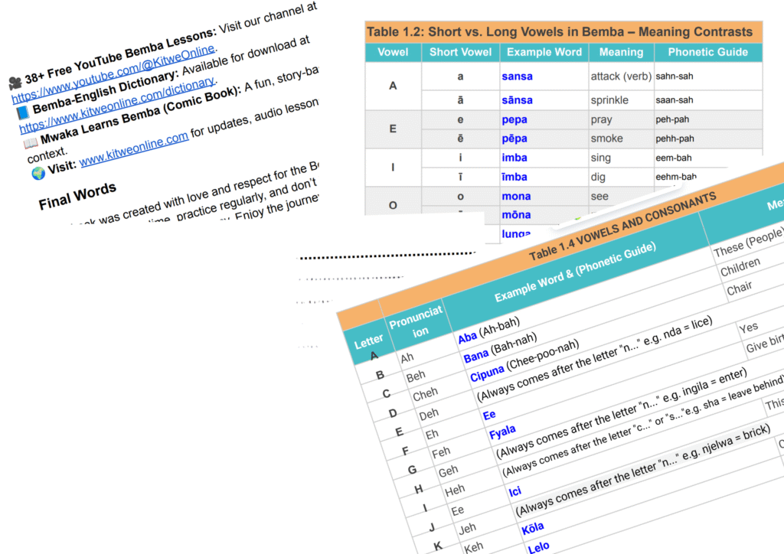Screen dimensions: 784x554
Task: Open the kitweonline.com/dictionary download link
Action: coord(118,105)
